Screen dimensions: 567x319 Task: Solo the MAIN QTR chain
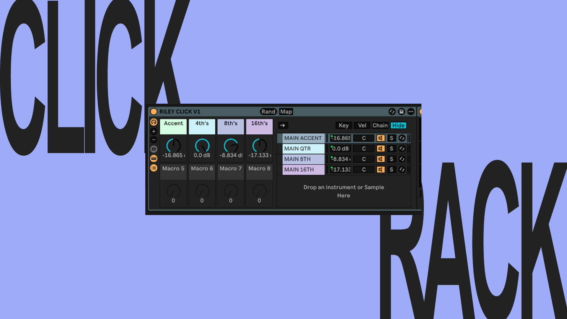pyautogui.click(x=391, y=149)
